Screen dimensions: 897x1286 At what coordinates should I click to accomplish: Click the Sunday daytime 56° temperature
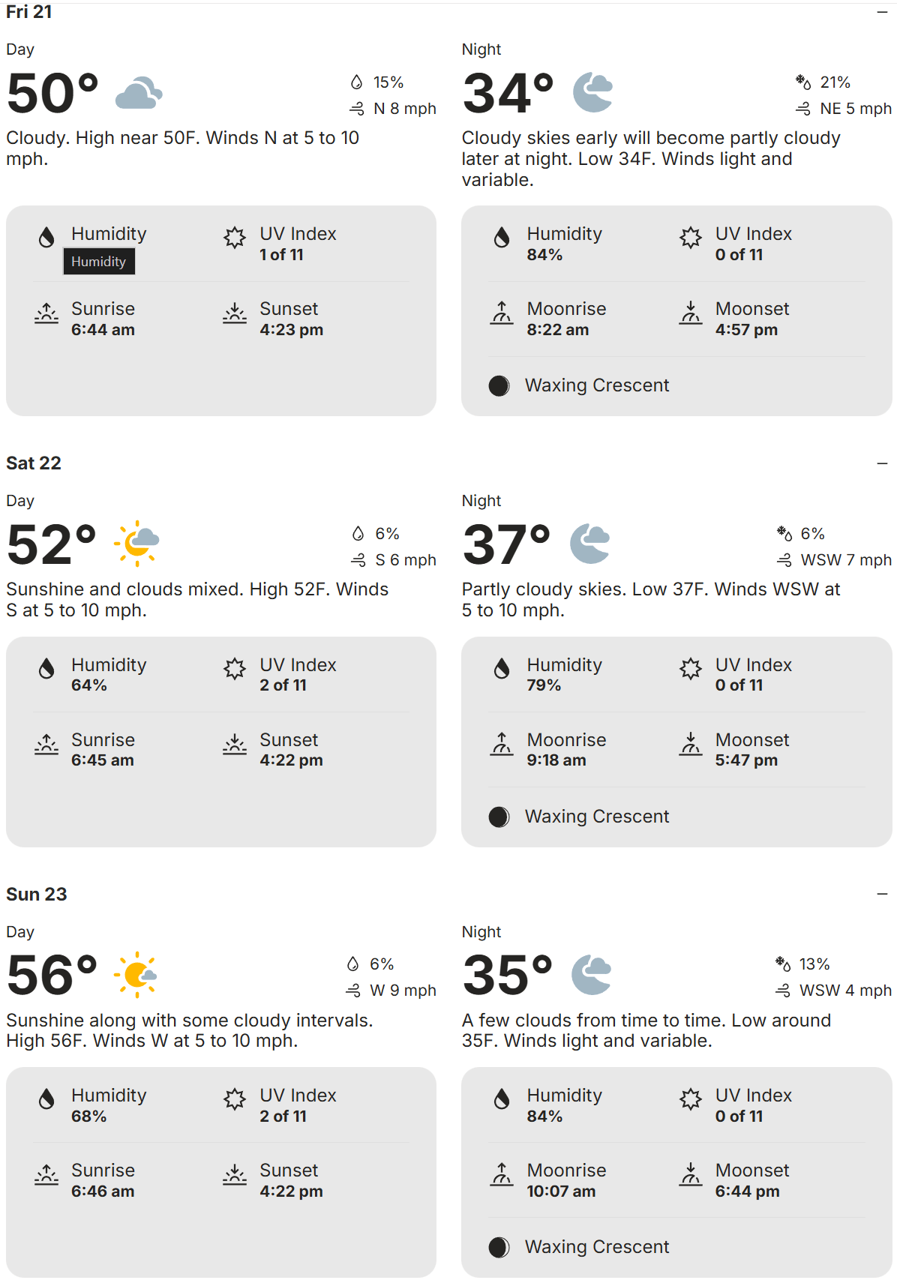pyautogui.click(x=52, y=975)
